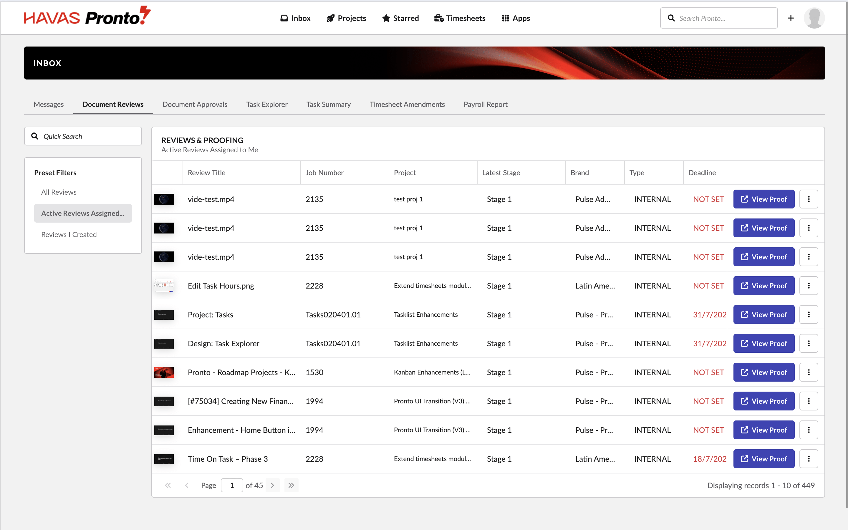Image resolution: width=848 pixels, height=530 pixels.
Task: Open the three-dot menu for [#75034] Creating New Finan...
Action: tap(809, 401)
